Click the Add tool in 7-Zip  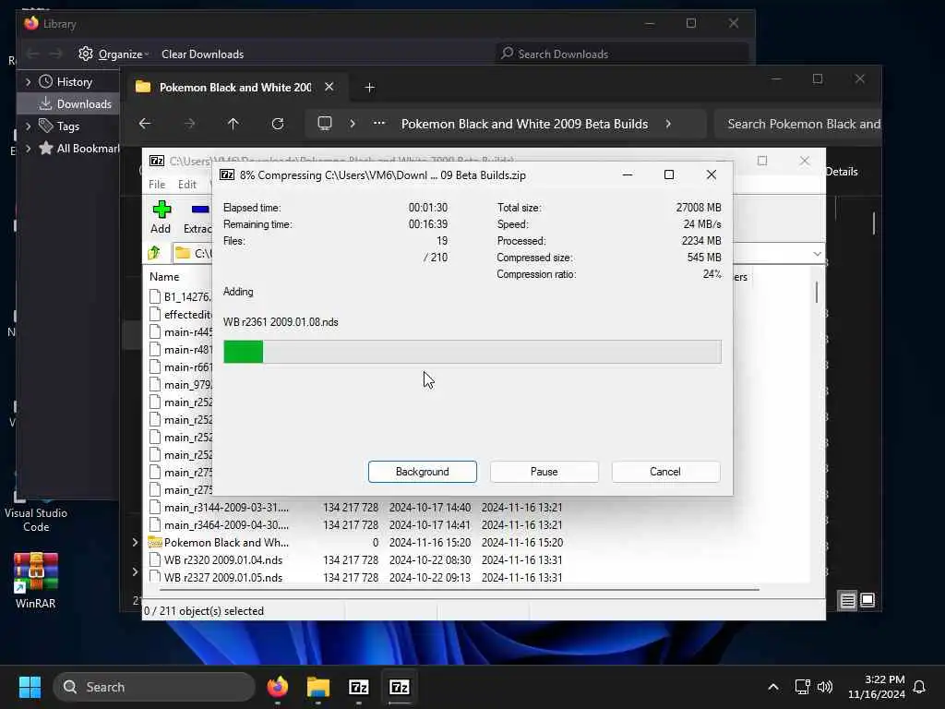[x=161, y=217]
